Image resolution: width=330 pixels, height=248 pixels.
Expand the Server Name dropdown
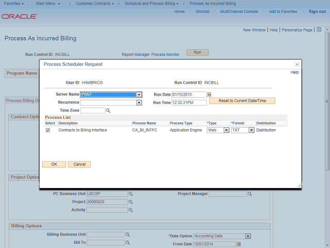139,95
